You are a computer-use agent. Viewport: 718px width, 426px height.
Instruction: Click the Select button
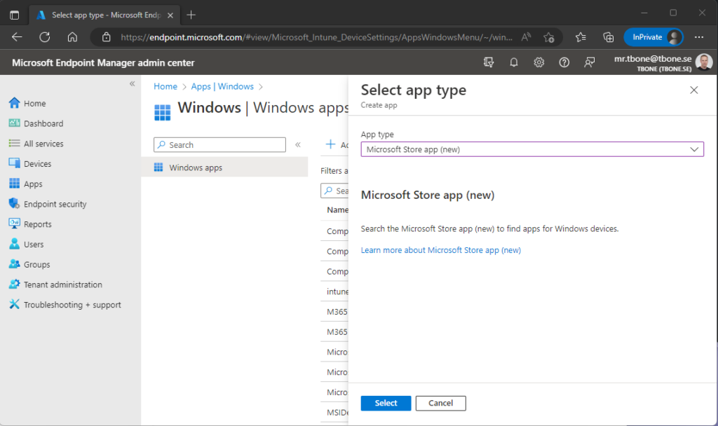386,403
